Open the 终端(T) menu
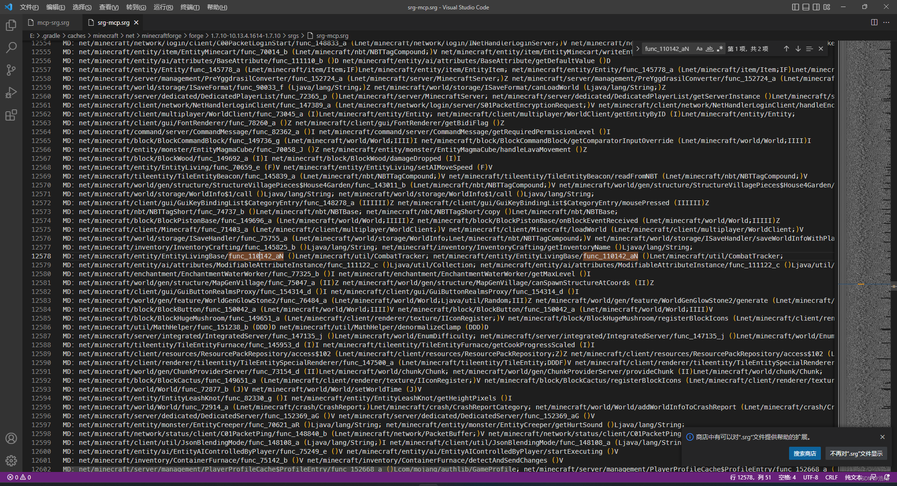897x486 pixels. (190, 7)
